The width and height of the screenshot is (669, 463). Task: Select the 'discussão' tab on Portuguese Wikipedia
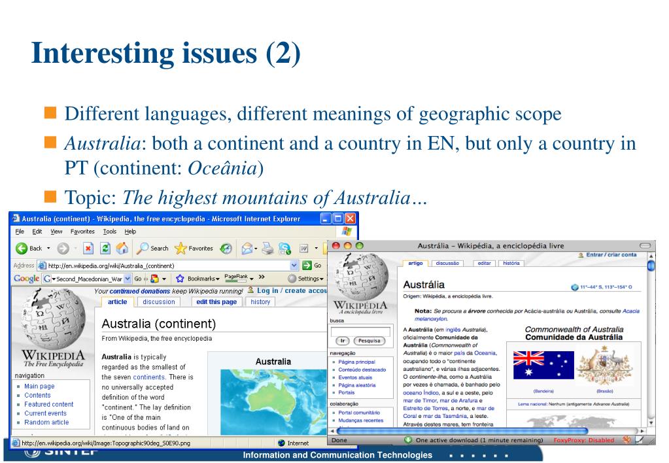tap(447, 264)
